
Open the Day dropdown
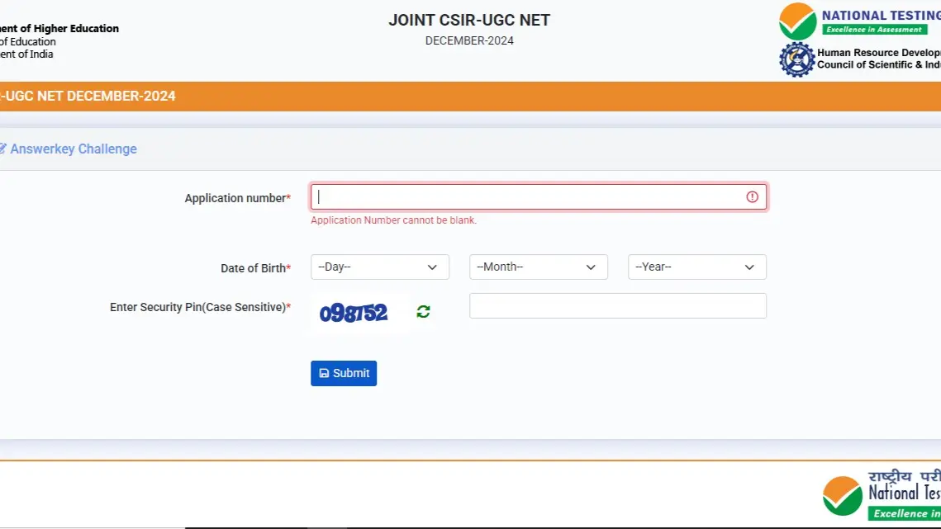click(x=379, y=267)
